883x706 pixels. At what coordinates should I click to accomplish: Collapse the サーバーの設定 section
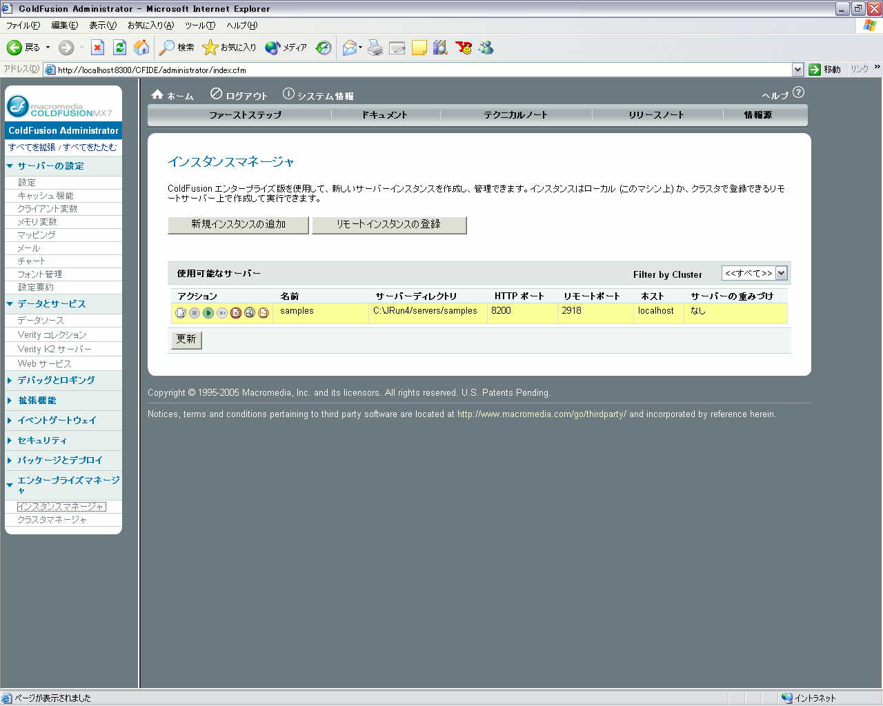pyautogui.click(x=10, y=166)
